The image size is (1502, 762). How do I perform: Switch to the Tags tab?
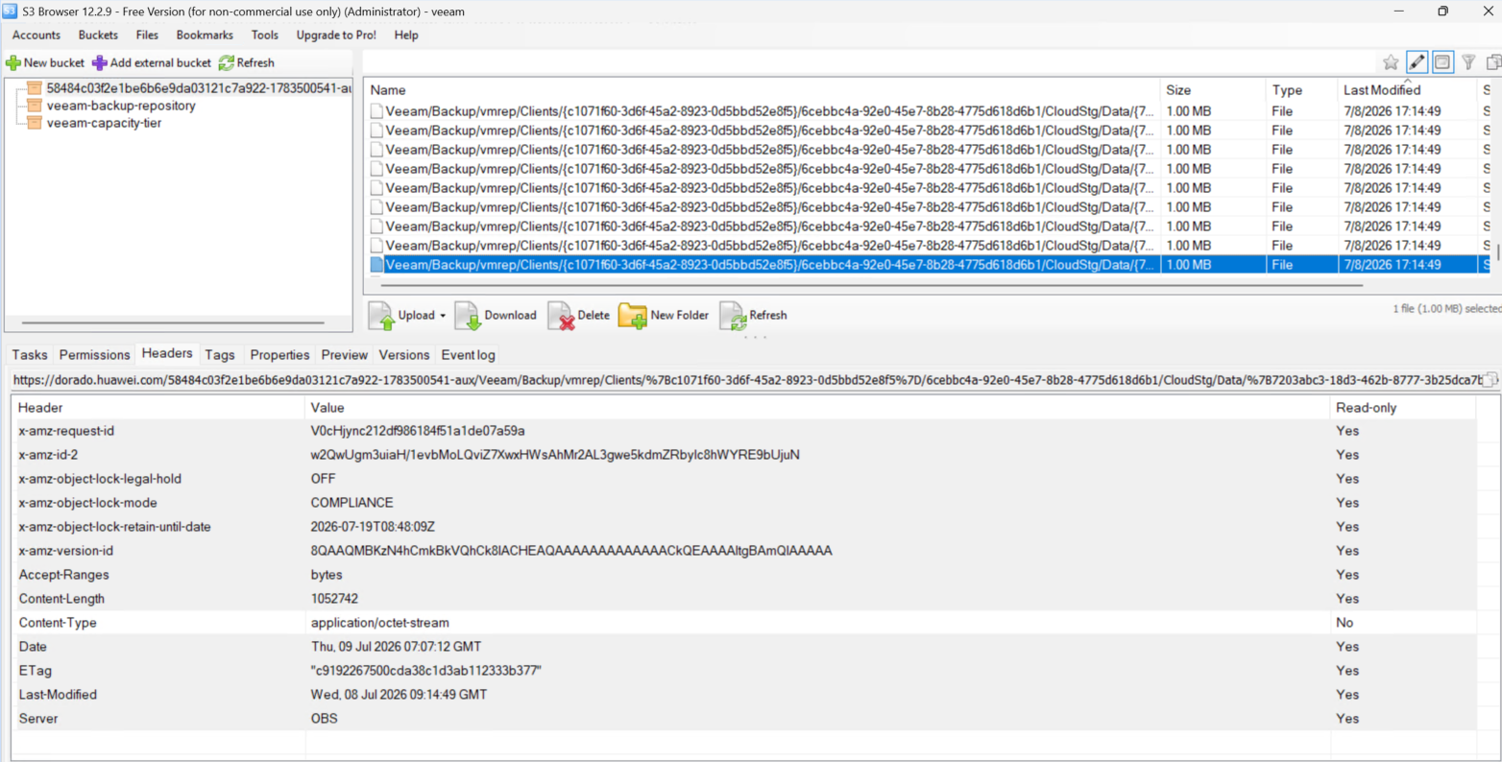220,355
